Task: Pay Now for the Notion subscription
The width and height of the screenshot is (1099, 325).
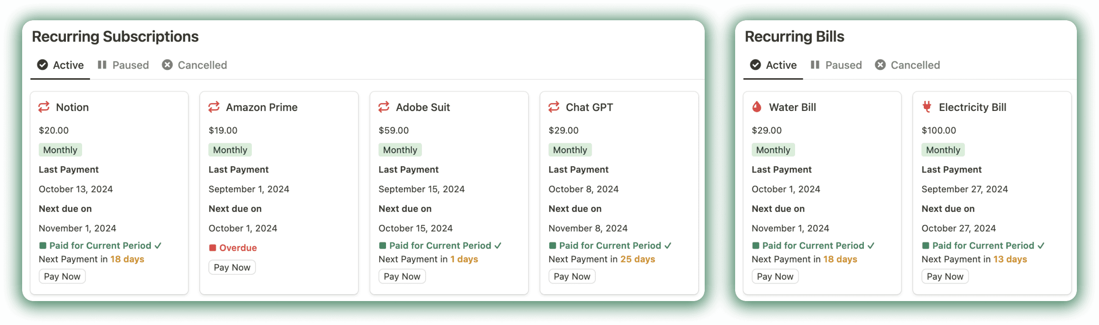Action: pos(62,276)
